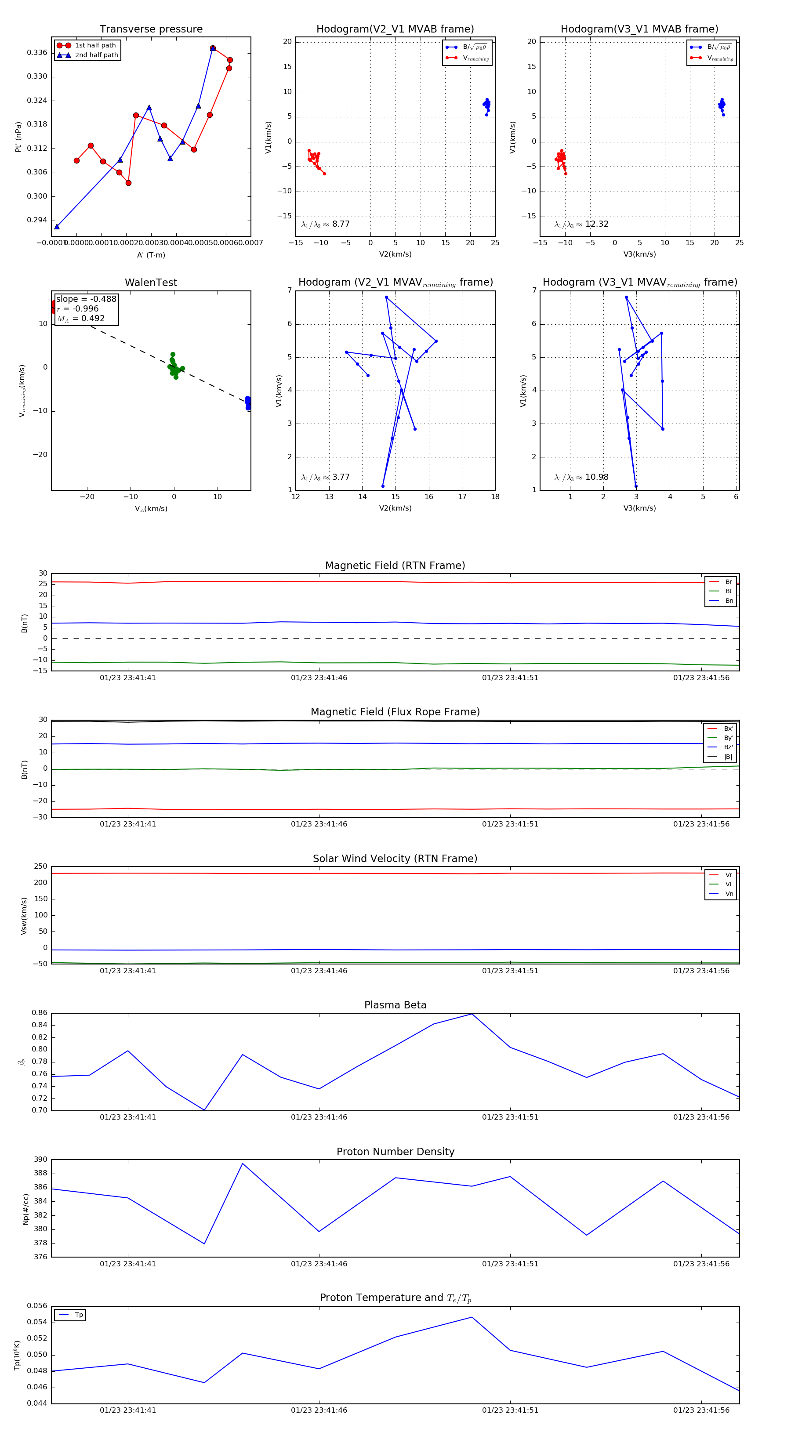The width and height of the screenshot is (791, 1450).
Task: Click the "Pt' (nPa)" axis label
Action: (18, 137)
